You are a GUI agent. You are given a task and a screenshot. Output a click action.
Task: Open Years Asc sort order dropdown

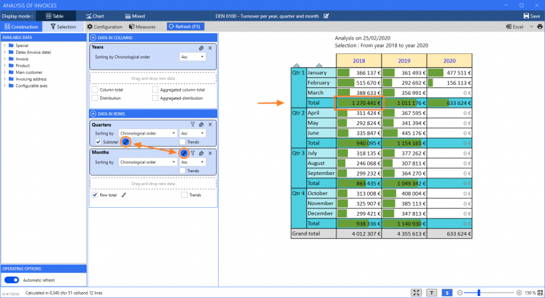click(192, 57)
